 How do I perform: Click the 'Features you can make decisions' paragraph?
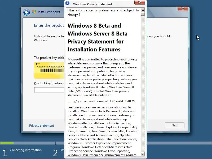point(103,131)
